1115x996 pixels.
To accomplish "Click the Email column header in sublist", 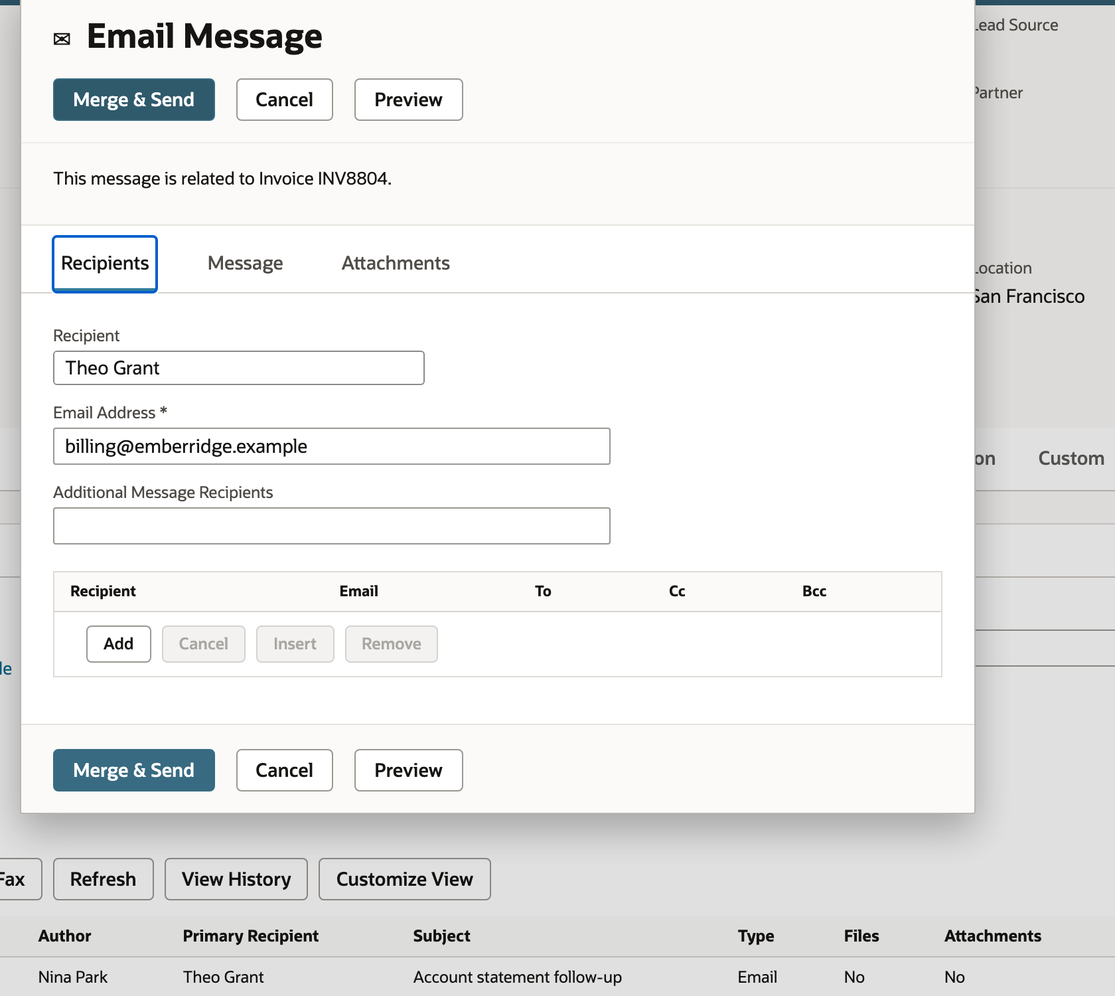I will [359, 591].
